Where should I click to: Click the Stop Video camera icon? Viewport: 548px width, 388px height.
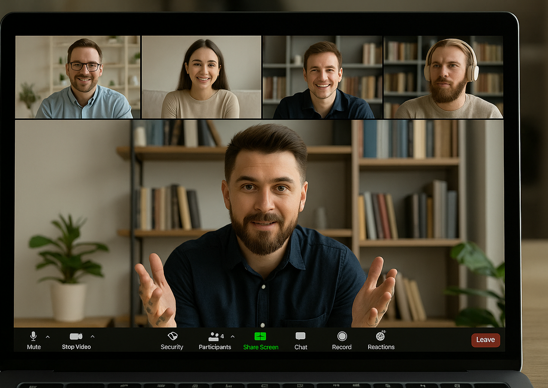click(76, 336)
